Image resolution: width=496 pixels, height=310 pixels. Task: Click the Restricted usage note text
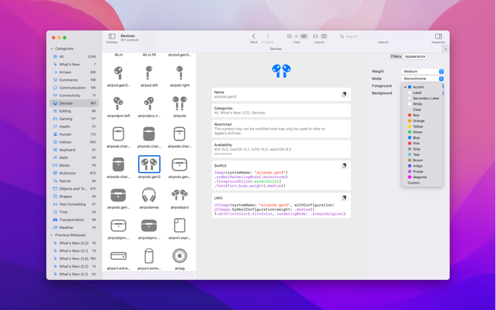269,131
